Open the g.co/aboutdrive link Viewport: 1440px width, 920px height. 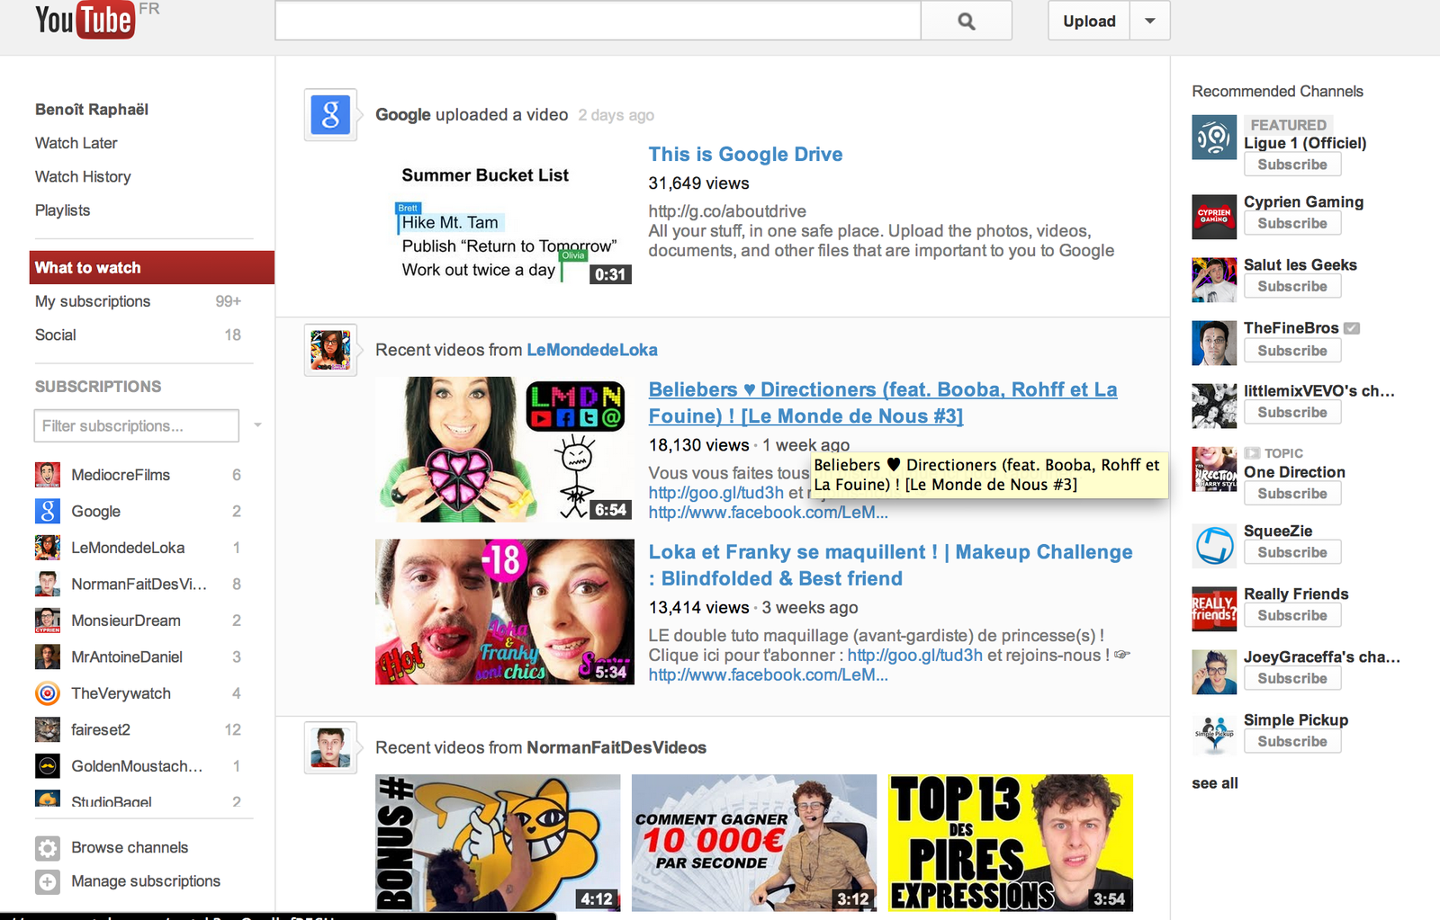coord(727,211)
